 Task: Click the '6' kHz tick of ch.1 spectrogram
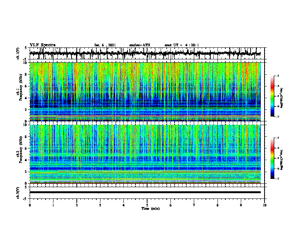[x=26, y=86]
